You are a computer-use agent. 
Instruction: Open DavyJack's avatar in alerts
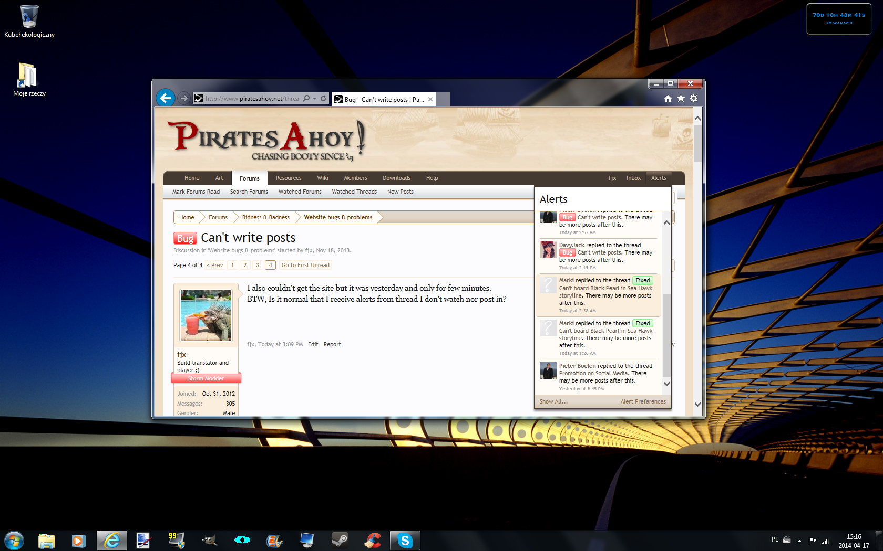click(548, 250)
